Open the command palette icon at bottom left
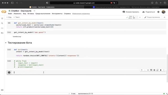168x95 pixels. (x=2, y=90)
